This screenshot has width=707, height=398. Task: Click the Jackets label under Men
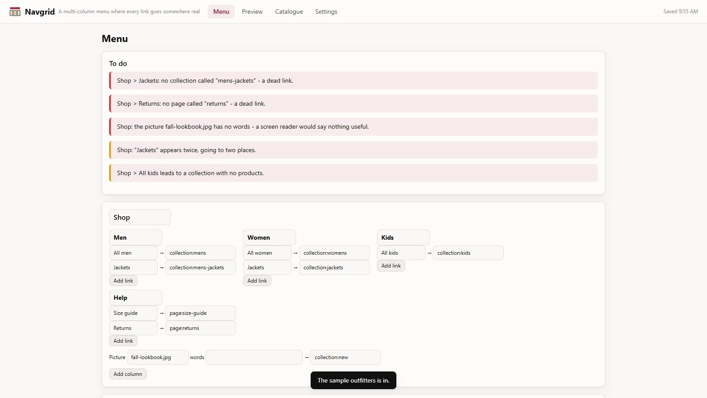coord(133,268)
